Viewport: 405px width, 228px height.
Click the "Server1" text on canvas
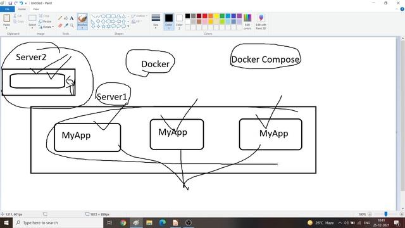pyautogui.click(x=112, y=97)
